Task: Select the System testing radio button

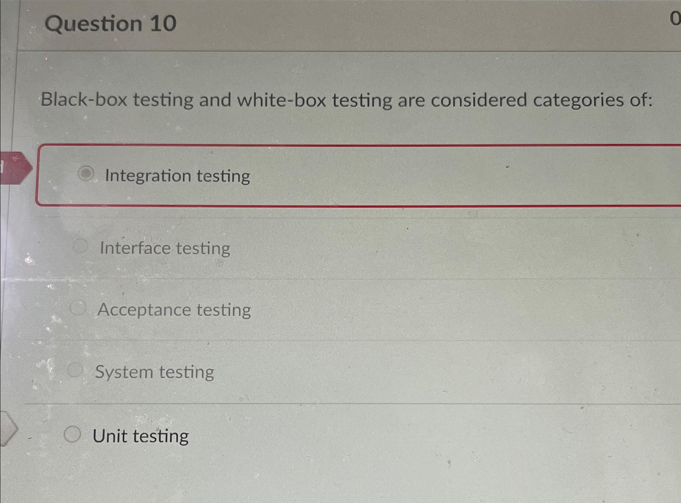Action: 75,370
